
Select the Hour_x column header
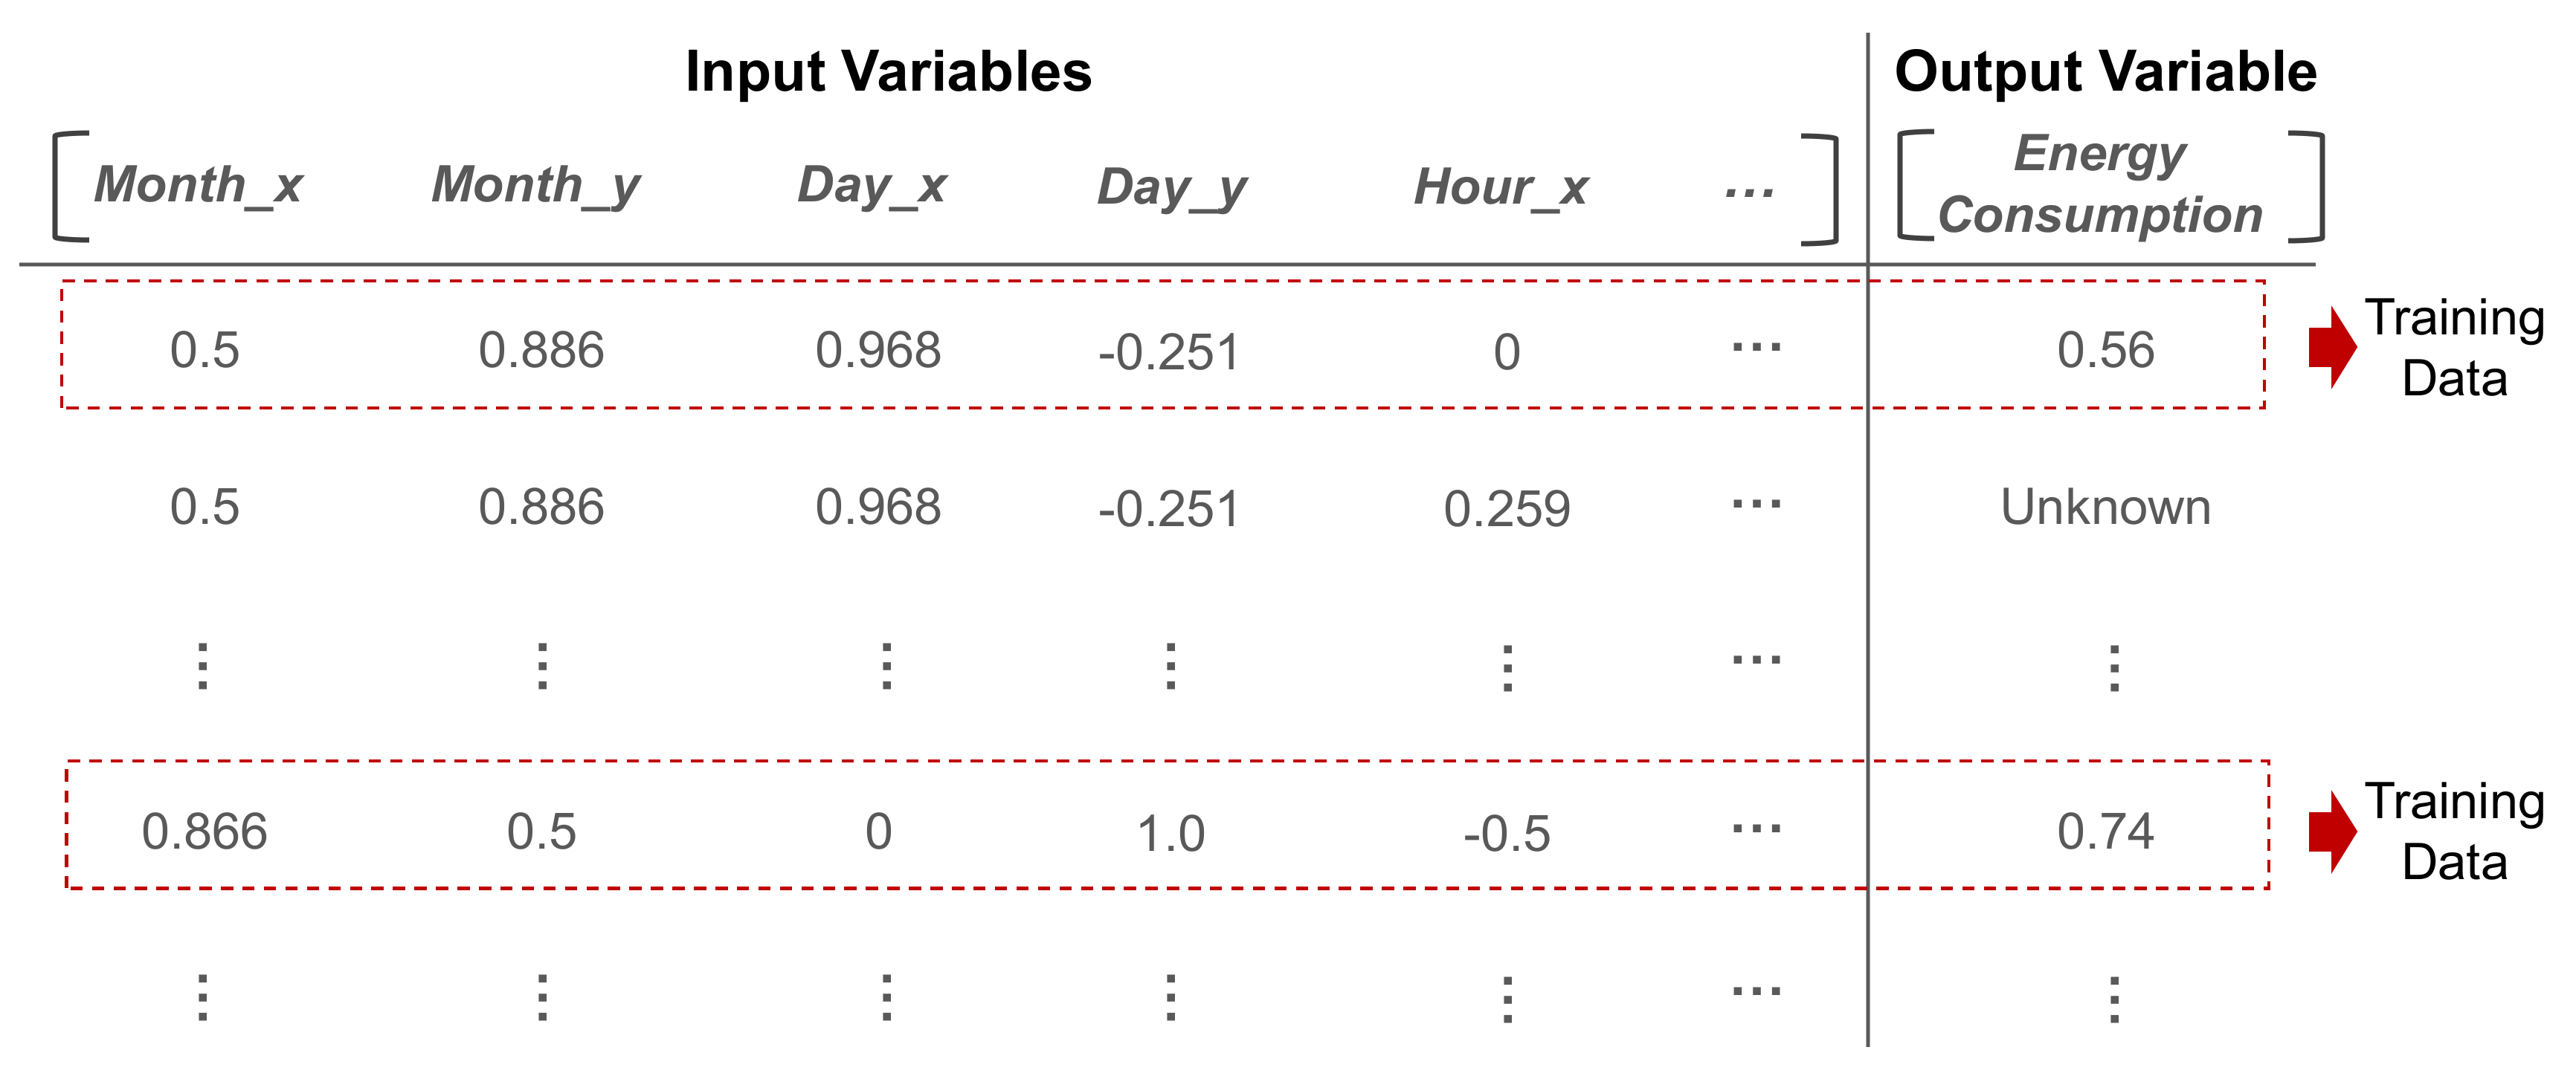1501,187
